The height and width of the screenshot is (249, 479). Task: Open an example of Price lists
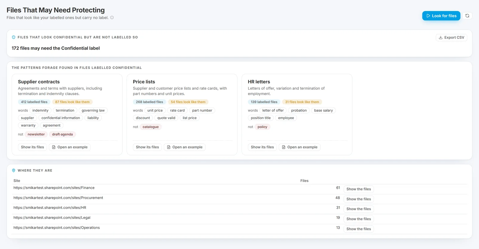185,147
